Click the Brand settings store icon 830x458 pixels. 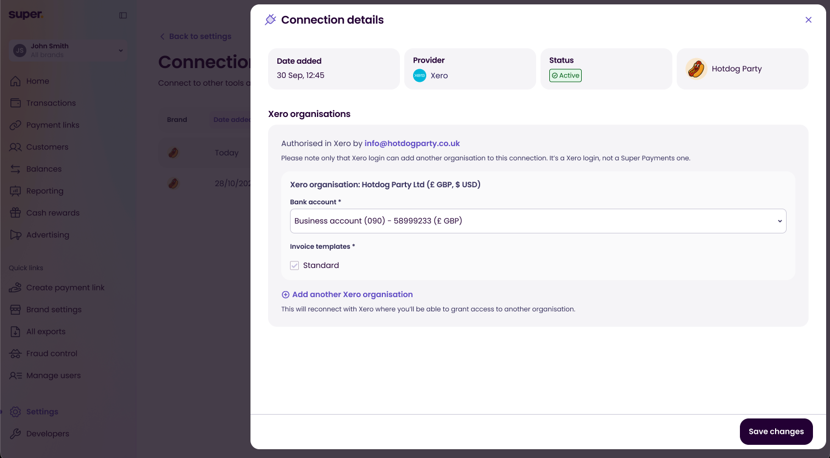coord(15,310)
